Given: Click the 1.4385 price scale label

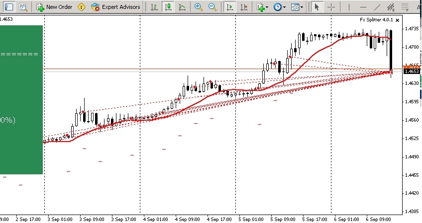Looking at the screenshot, I should [412, 212].
